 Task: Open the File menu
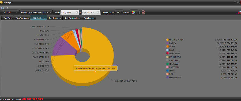click(x=3, y=8)
